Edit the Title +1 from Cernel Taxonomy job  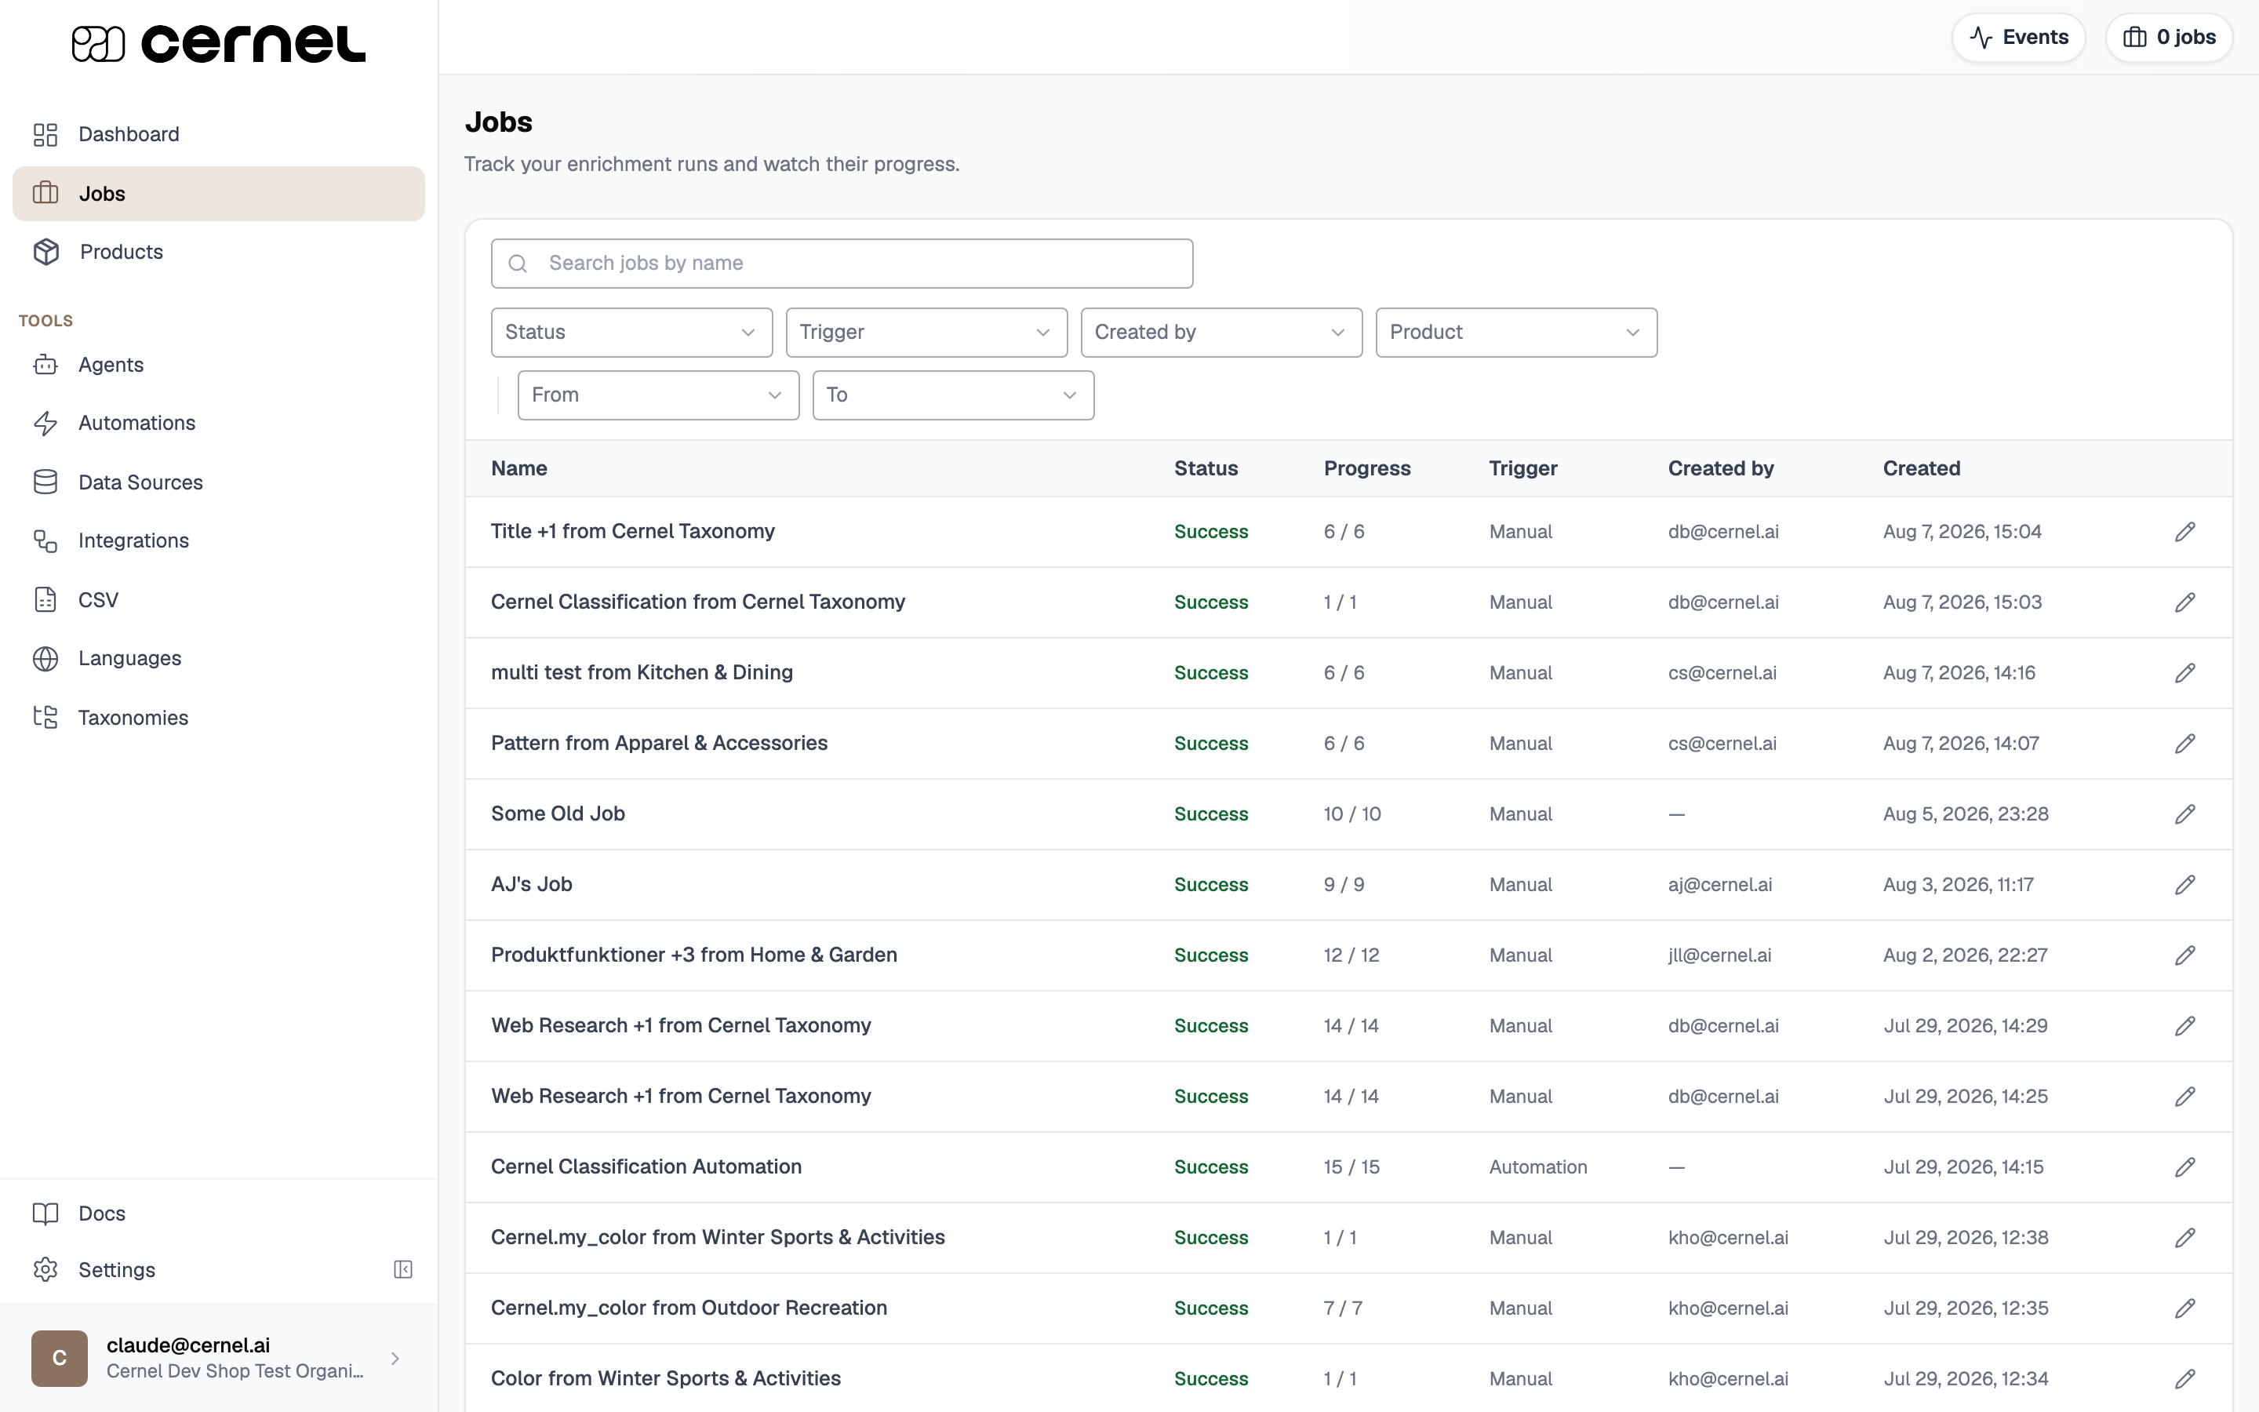tap(2185, 531)
